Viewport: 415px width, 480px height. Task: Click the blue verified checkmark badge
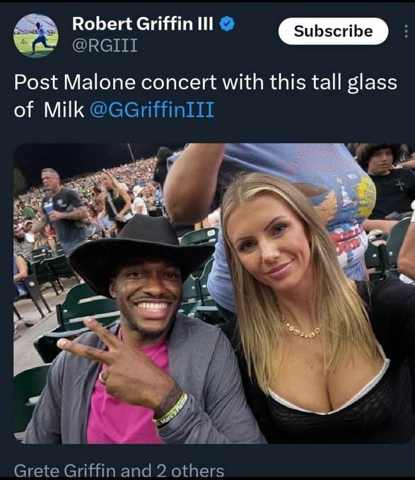coord(227,24)
